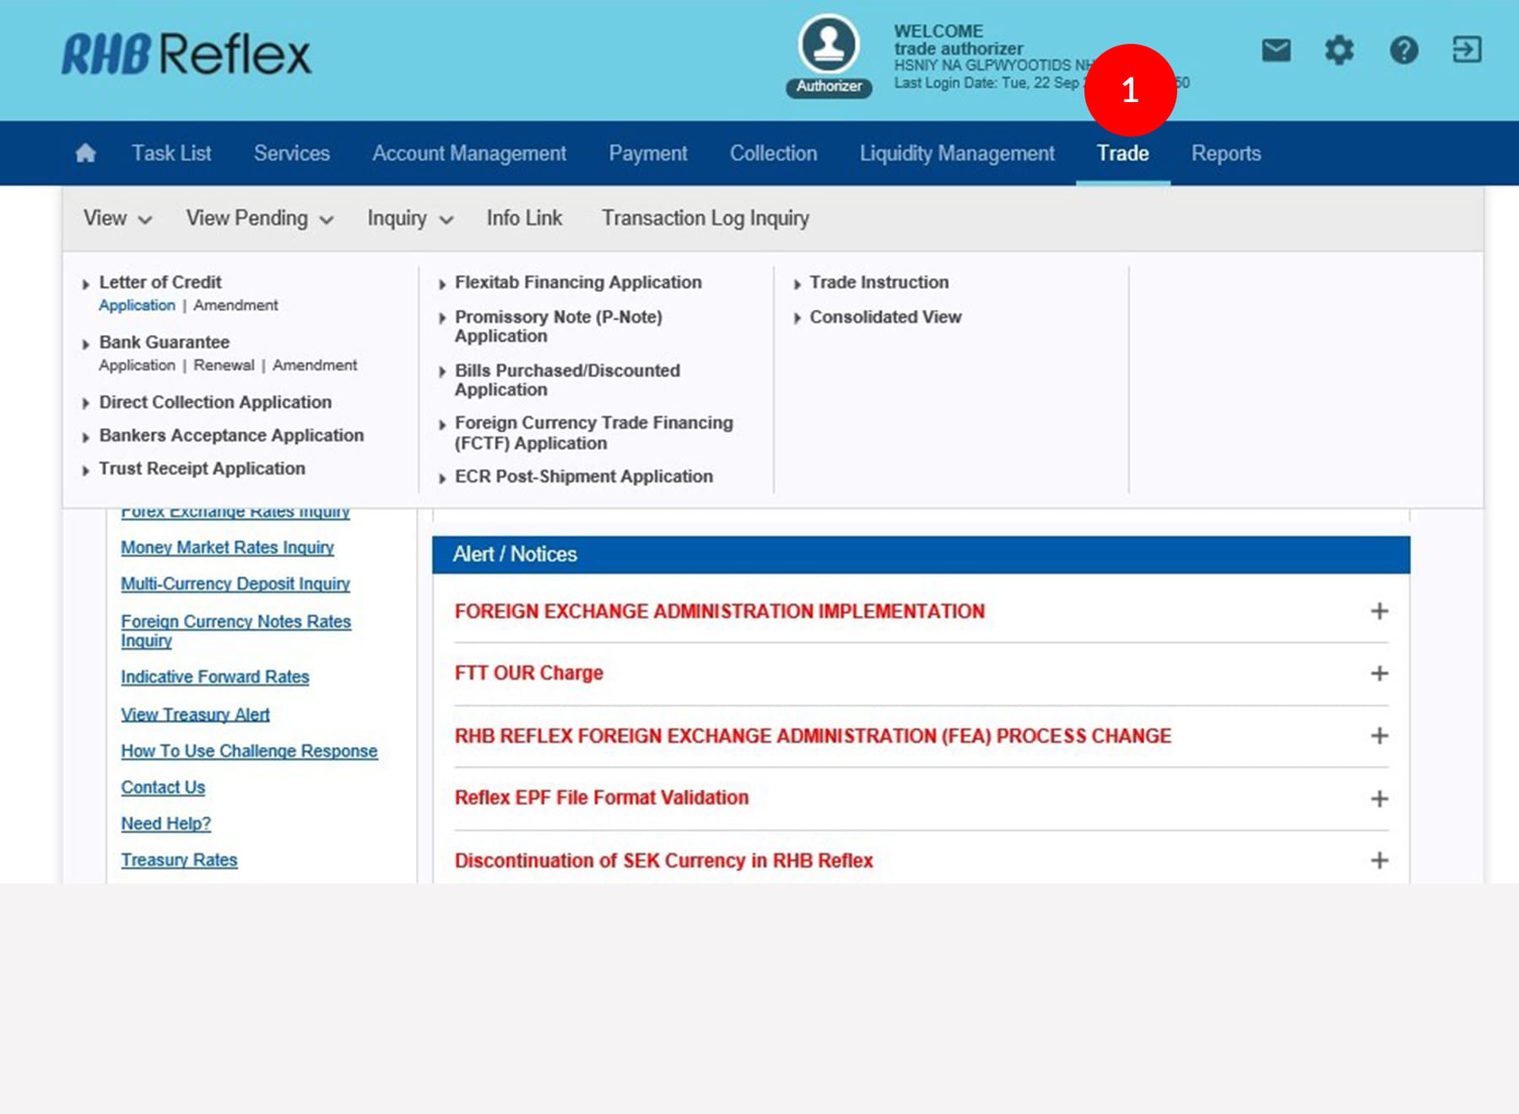Click the Home icon in navigation bar
Screen dimensions: 1519x1114
coord(85,153)
